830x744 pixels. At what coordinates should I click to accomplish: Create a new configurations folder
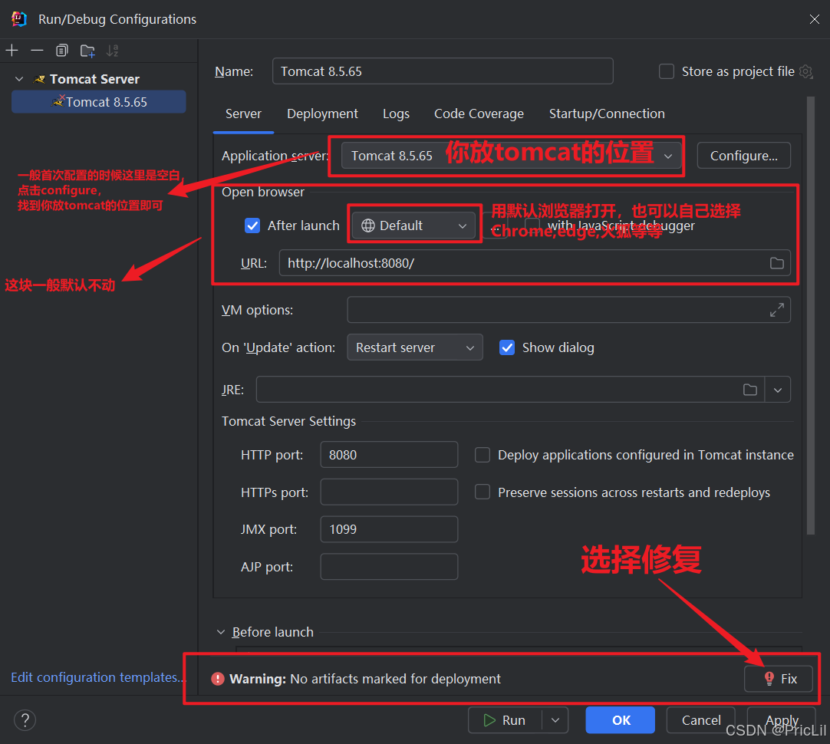click(87, 50)
